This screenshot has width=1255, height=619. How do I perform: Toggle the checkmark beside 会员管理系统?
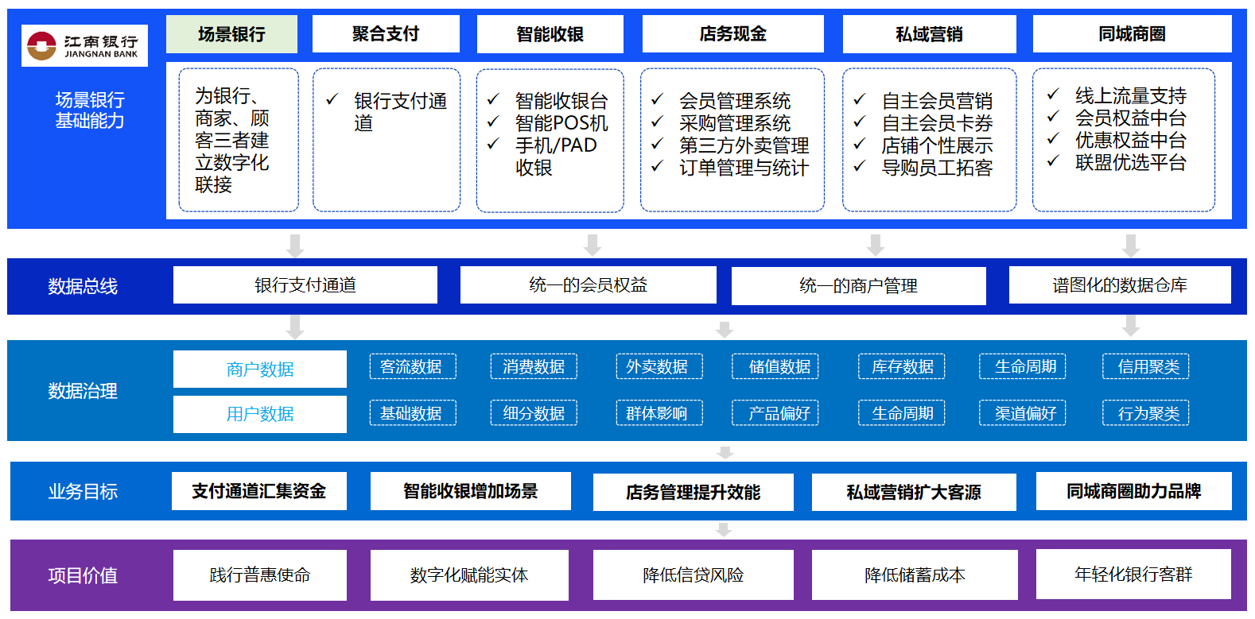657,100
